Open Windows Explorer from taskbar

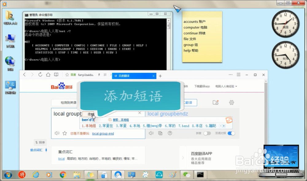coord(77,175)
